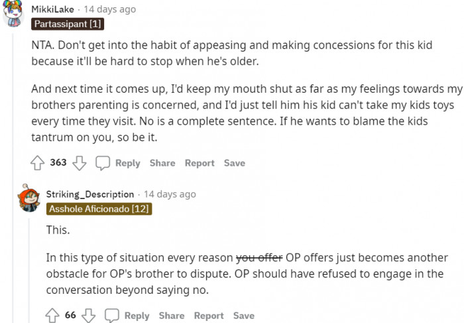The height and width of the screenshot is (323, 464).
Task: Share MikkiLake's comment
Action: click(x=162, y=163)
